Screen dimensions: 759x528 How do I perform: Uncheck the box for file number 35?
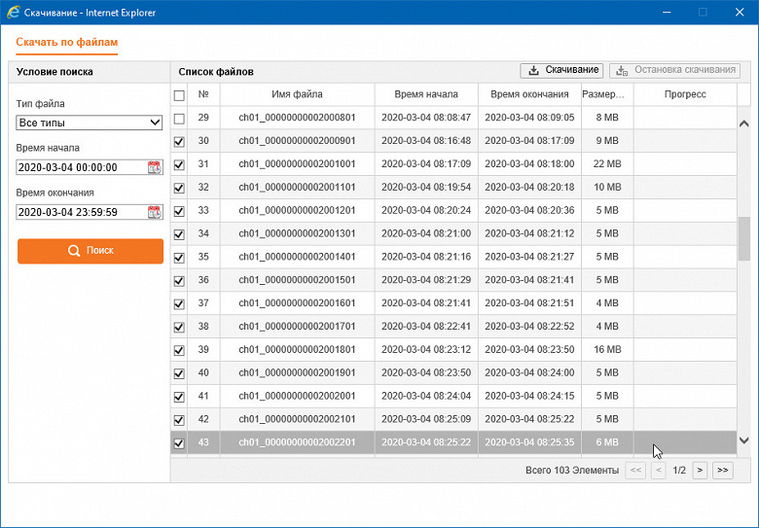[x=179, y=258]
